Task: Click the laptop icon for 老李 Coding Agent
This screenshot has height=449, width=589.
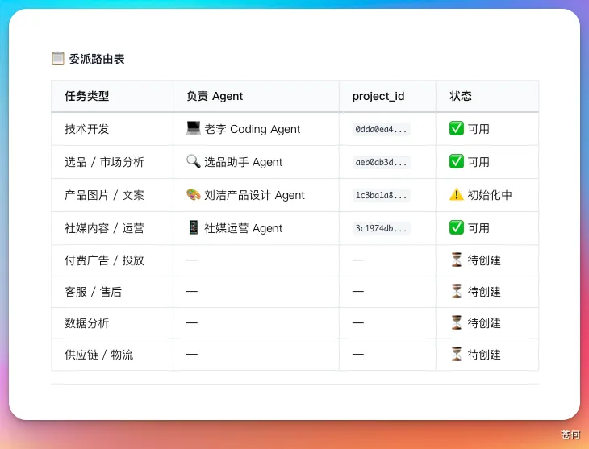Action: [193, 128]
